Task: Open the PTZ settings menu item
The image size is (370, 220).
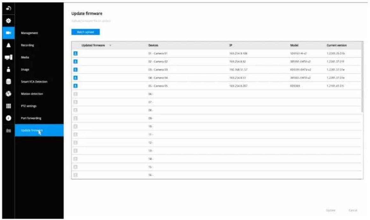Action: coord(29,106)
